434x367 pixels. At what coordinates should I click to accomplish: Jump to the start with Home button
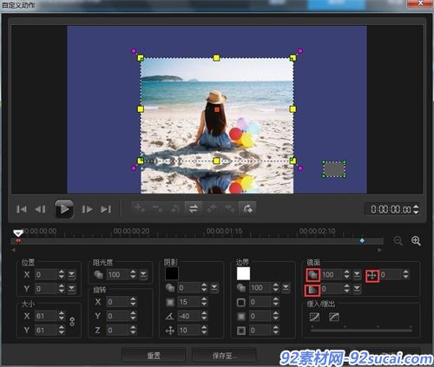(22, 209)
